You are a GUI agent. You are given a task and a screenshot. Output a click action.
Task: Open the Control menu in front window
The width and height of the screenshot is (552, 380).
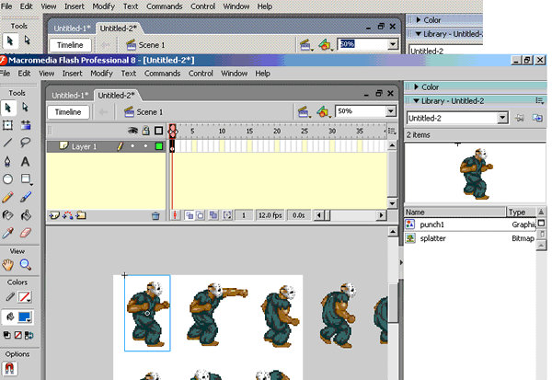click(201, 74)
